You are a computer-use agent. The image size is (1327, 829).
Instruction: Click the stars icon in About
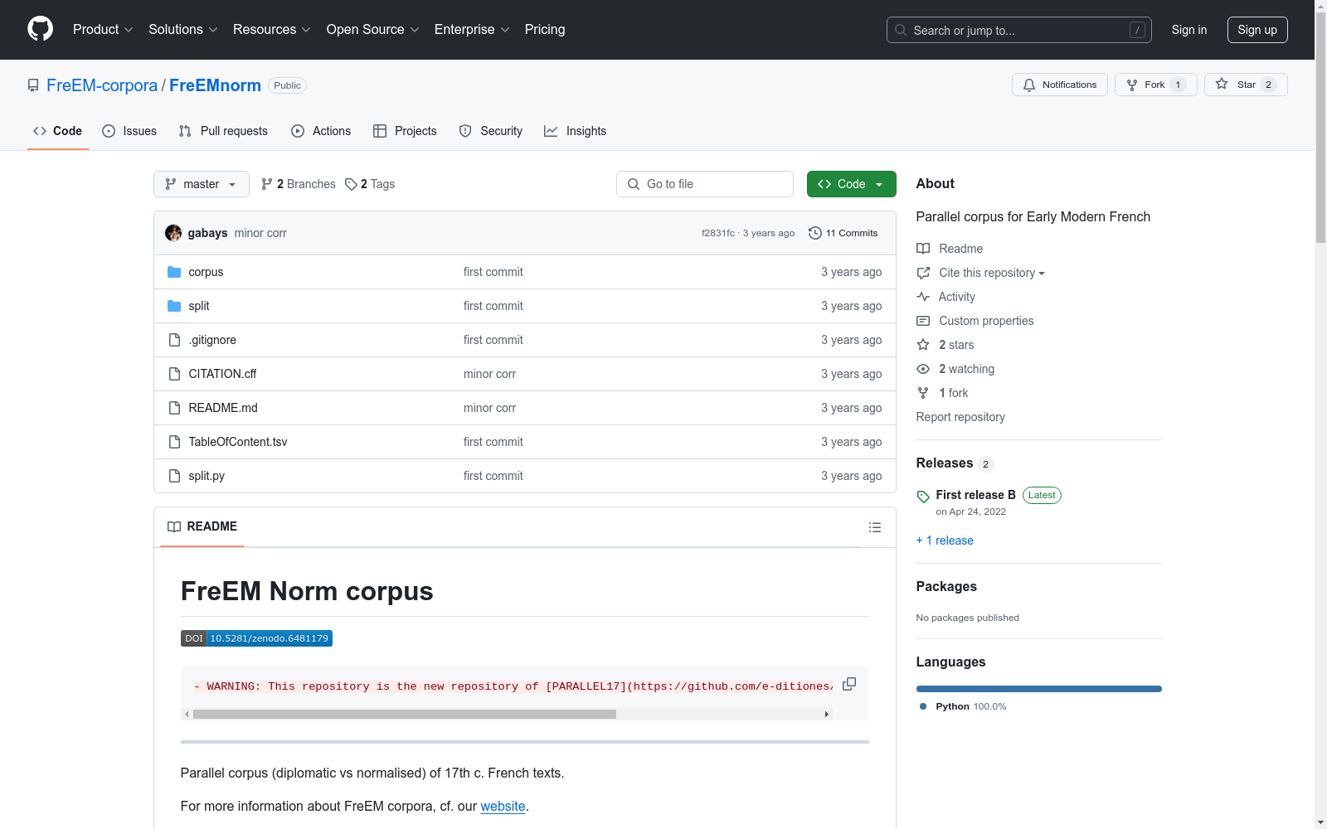pyautogui.click(x=923, y=345)
